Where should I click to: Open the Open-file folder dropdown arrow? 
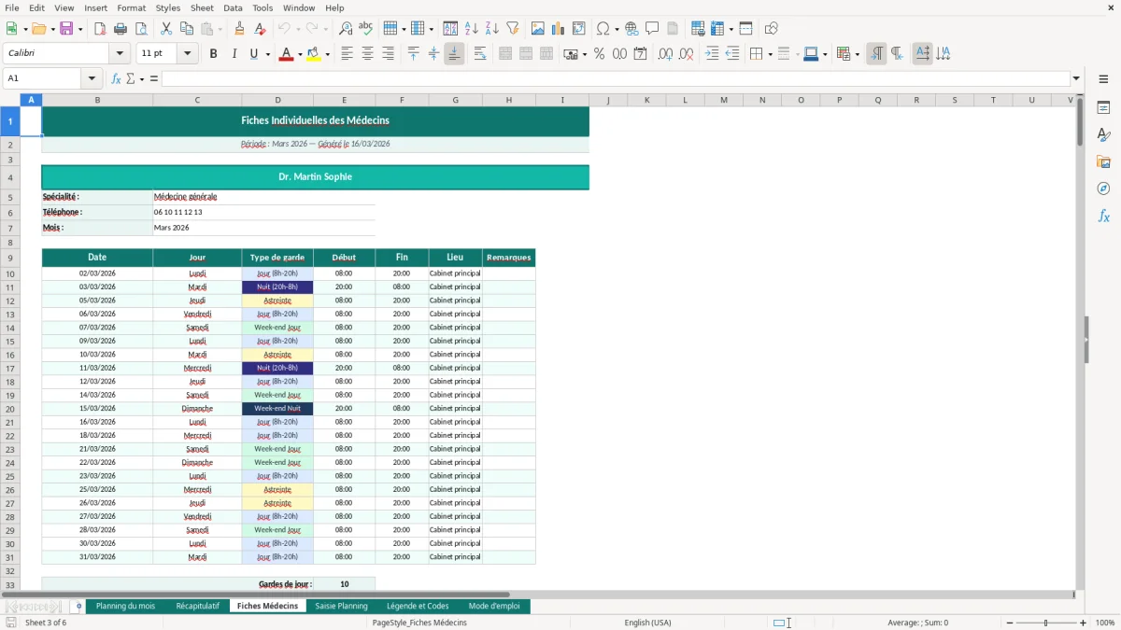coord(52,29)
